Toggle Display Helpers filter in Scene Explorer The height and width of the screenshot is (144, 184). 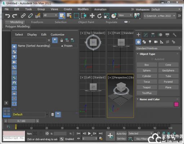14,67
